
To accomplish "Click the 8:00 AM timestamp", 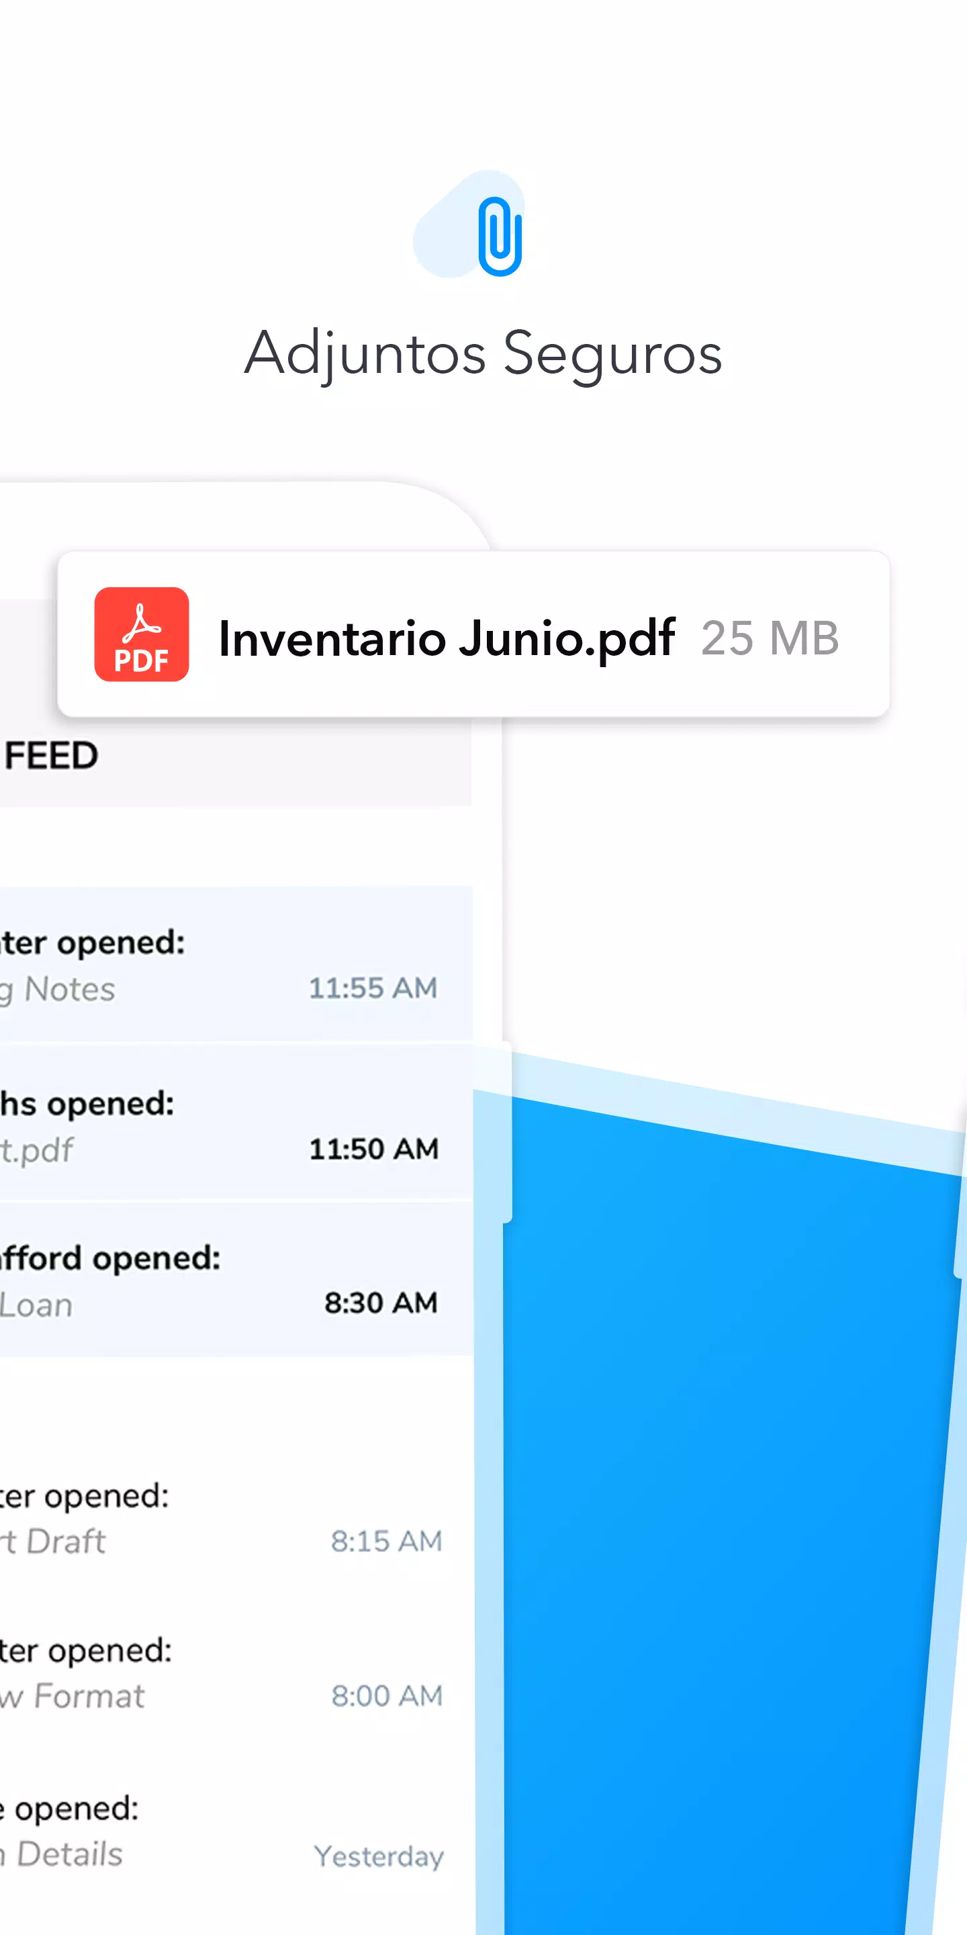I will (387, 1696).
